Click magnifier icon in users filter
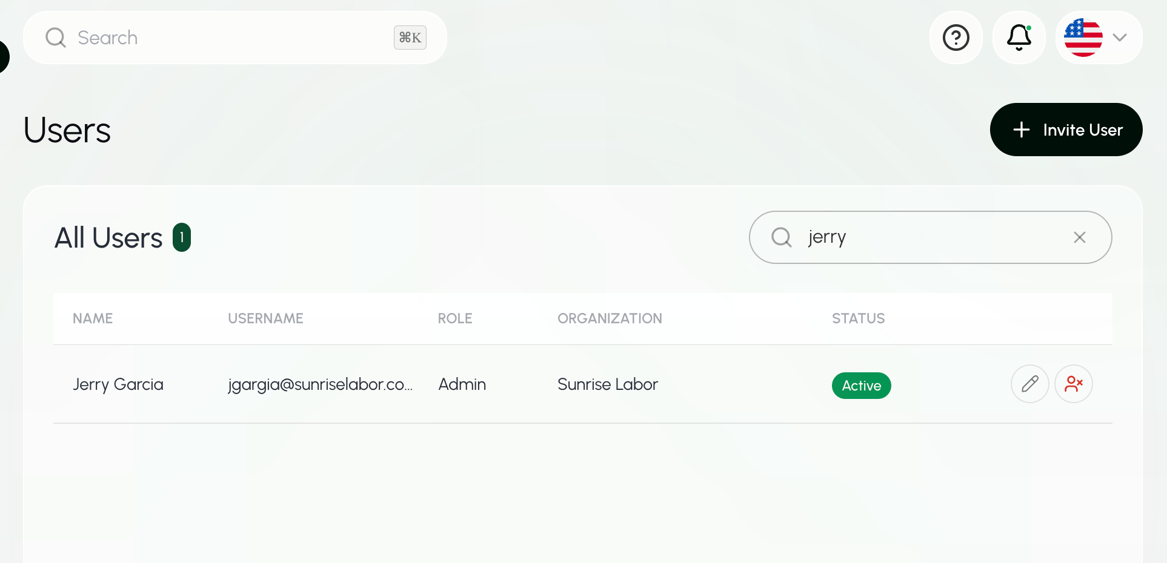The height and width of the screenshot is (563, 1167). coord(782,237)
